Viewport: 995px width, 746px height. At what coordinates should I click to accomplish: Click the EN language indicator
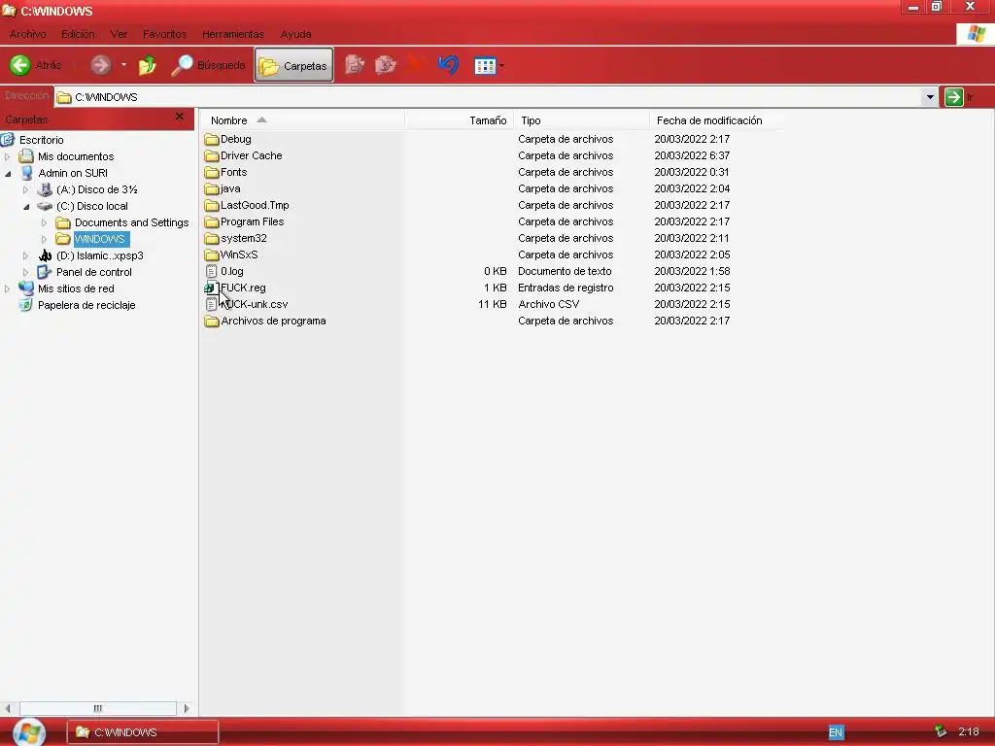click(x=836, y=732)
